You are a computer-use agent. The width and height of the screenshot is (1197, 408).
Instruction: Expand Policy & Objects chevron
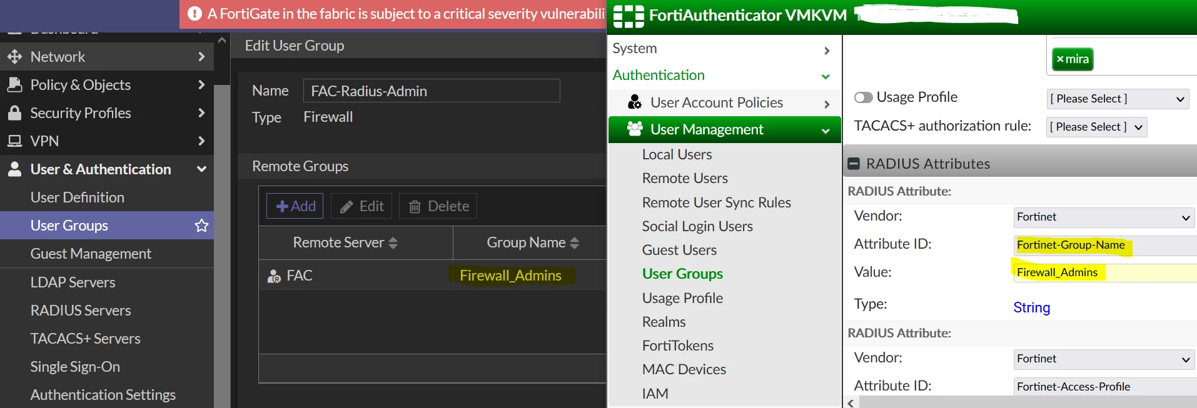click(201, 85)
